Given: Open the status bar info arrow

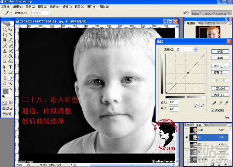Looking at the screenshot, I should click(x=71, y=165).
